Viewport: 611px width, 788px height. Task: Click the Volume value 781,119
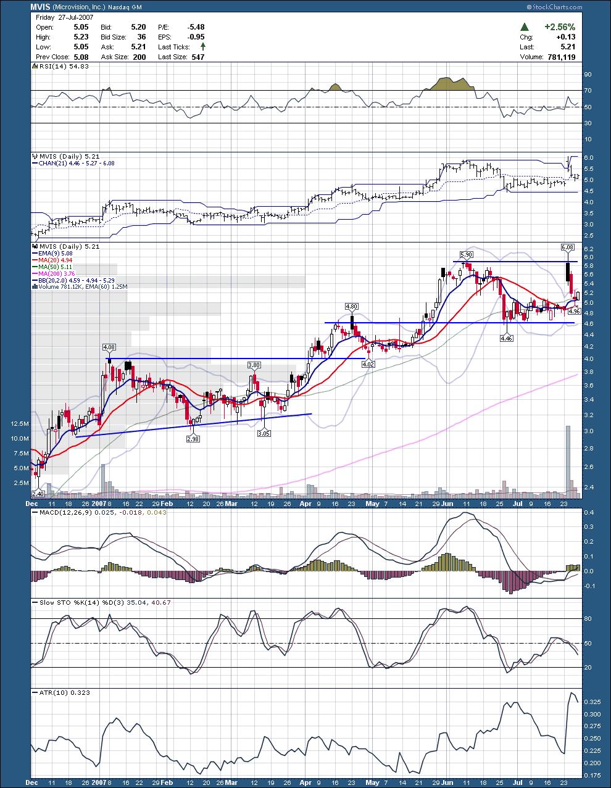tap(560, 57)
